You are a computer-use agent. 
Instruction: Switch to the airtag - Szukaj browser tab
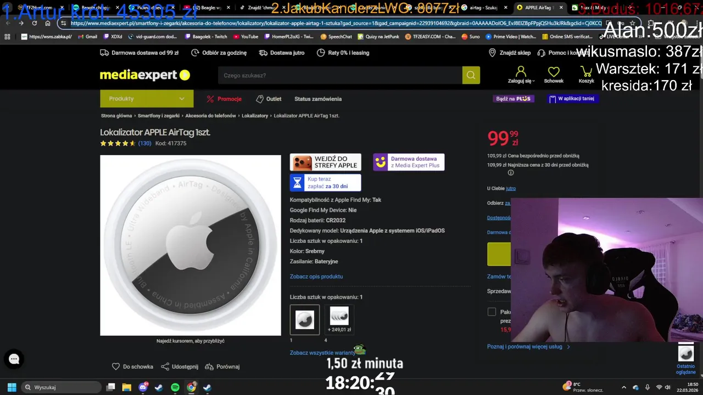484,8
